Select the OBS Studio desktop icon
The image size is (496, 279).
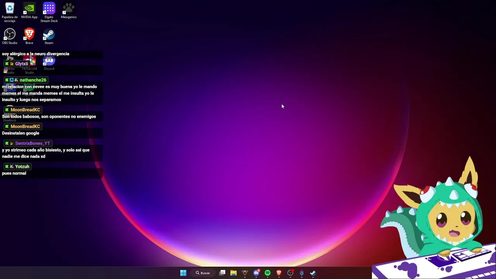click(x=10, y=36)
